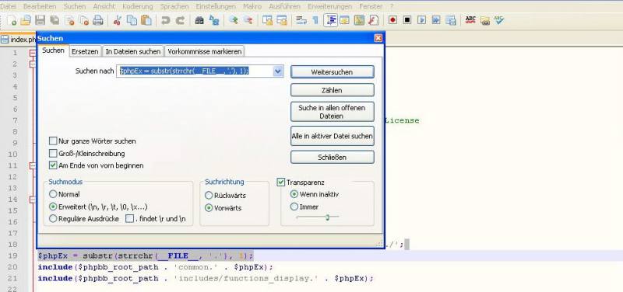
Task: Enable 'Nur ganze Wörter suchen' checkbox
Action: [x=53, y=141]
